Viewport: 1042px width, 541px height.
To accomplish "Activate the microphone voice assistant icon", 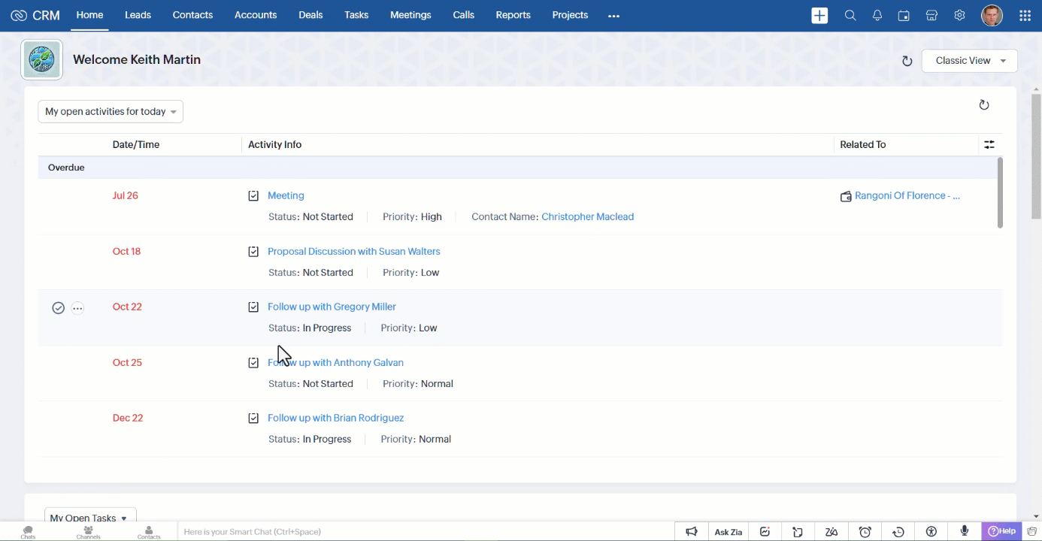I will 965,531.
